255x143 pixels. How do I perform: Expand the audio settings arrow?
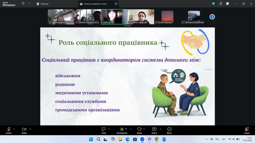pos(14,129)
